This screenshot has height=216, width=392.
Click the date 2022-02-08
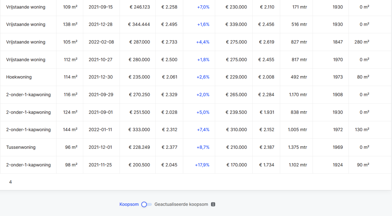(101, 42)
